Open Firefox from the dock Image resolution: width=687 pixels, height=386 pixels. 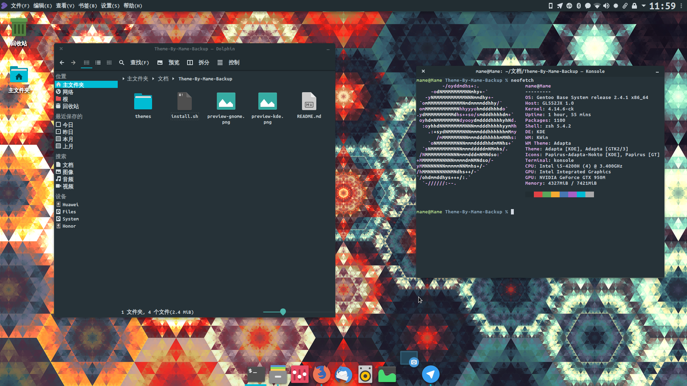point(321,374)
